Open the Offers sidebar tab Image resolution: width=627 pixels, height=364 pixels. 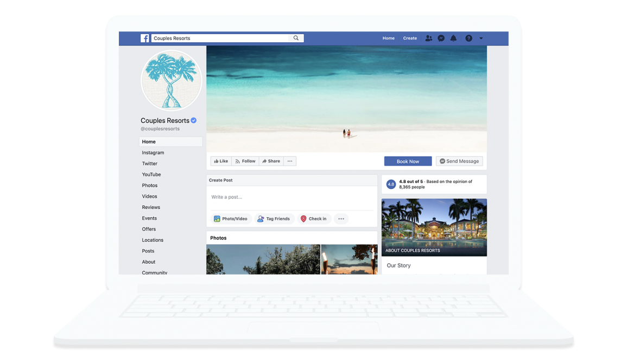pos(149,229)
